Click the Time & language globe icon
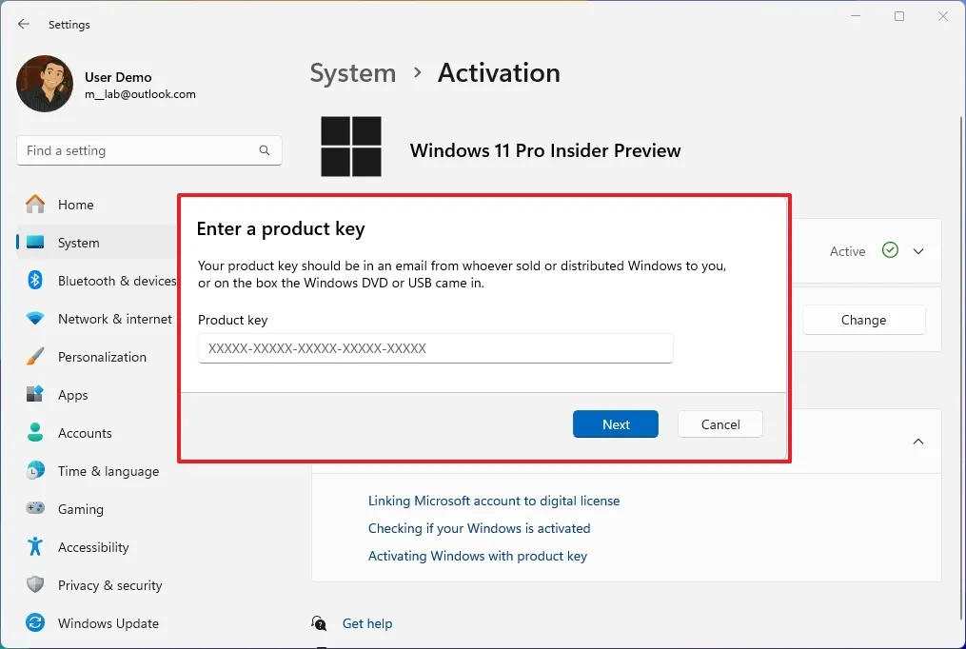 35,471
